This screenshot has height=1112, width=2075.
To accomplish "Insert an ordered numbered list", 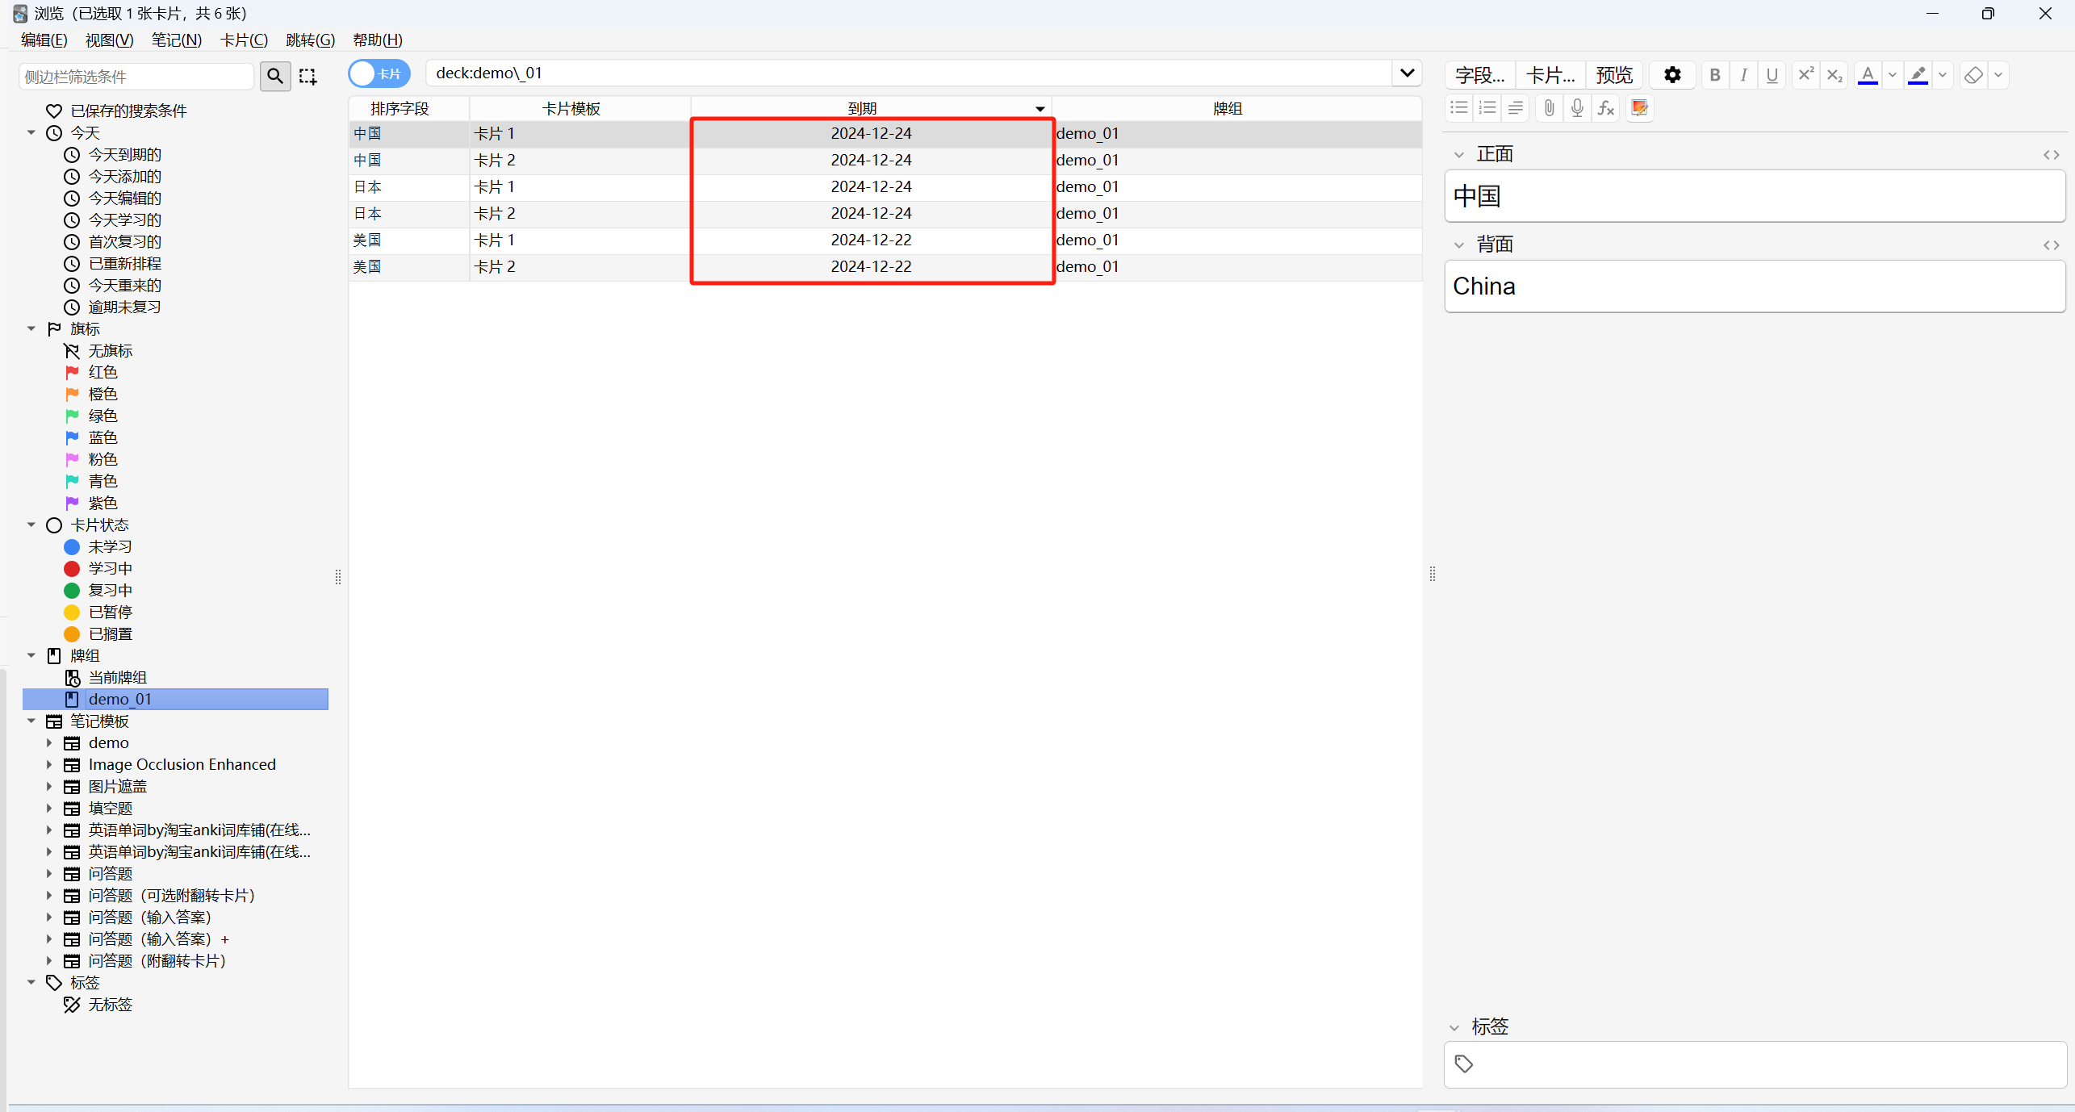I will 1487,108.
